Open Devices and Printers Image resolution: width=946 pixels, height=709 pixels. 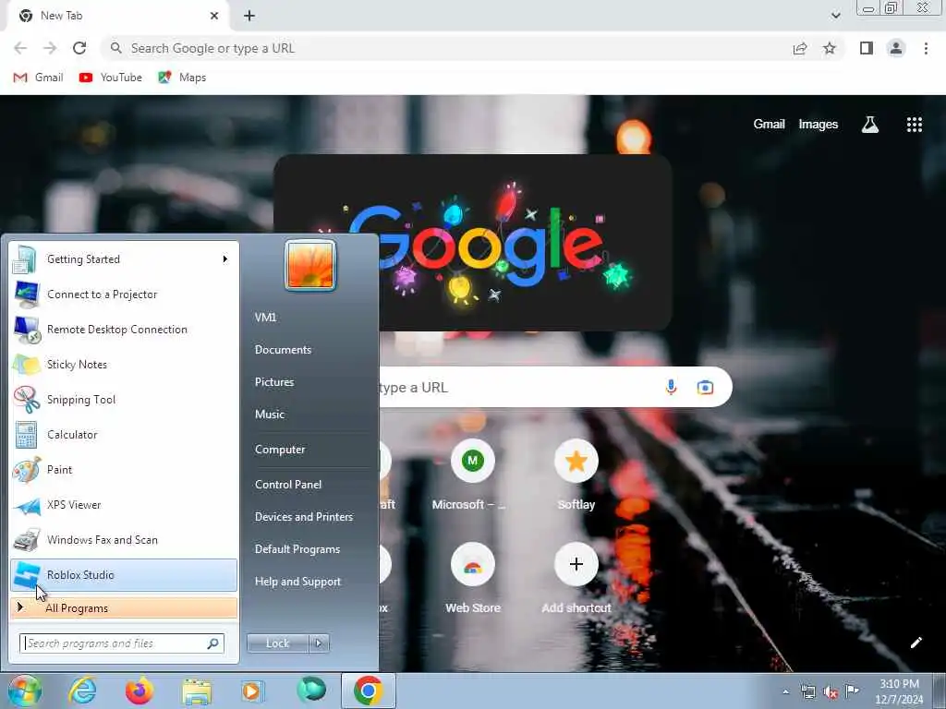(x=303, y=517)
